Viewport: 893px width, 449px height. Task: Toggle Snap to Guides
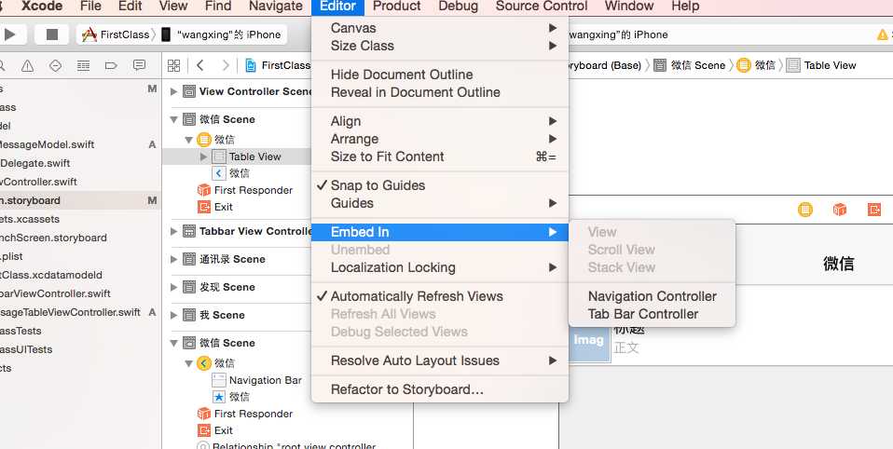(440, 185)
